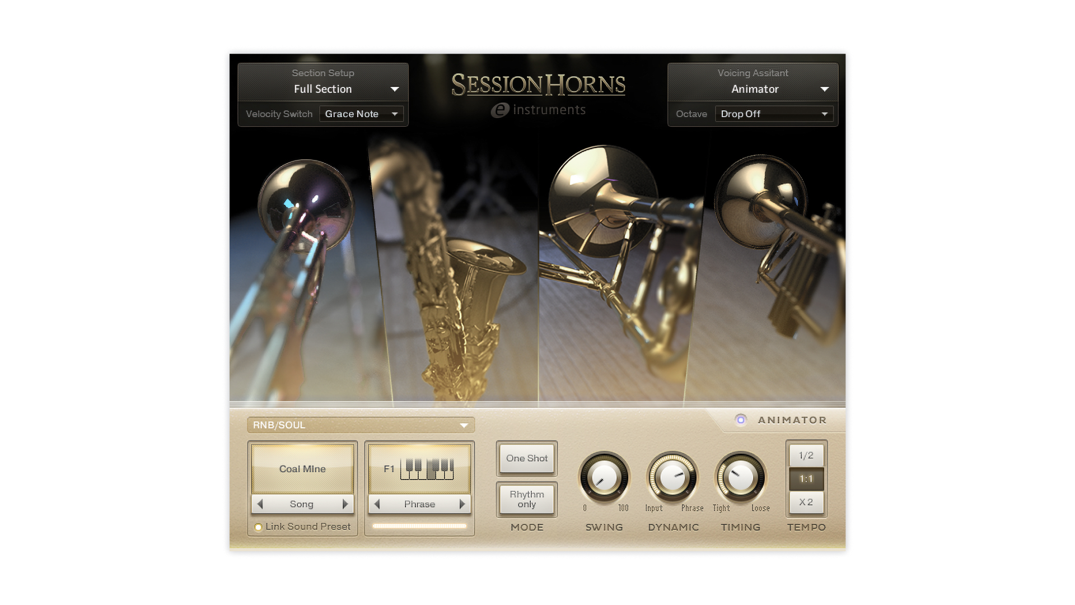This screenshot has width=1075, height=605.
Task: Open Velocity Switch Grace Note dropdown
Action: (x=361, y=114)
